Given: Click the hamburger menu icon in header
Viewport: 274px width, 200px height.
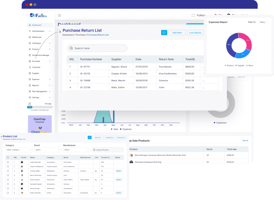Looking at the screenshot, I should pos(59,16).
